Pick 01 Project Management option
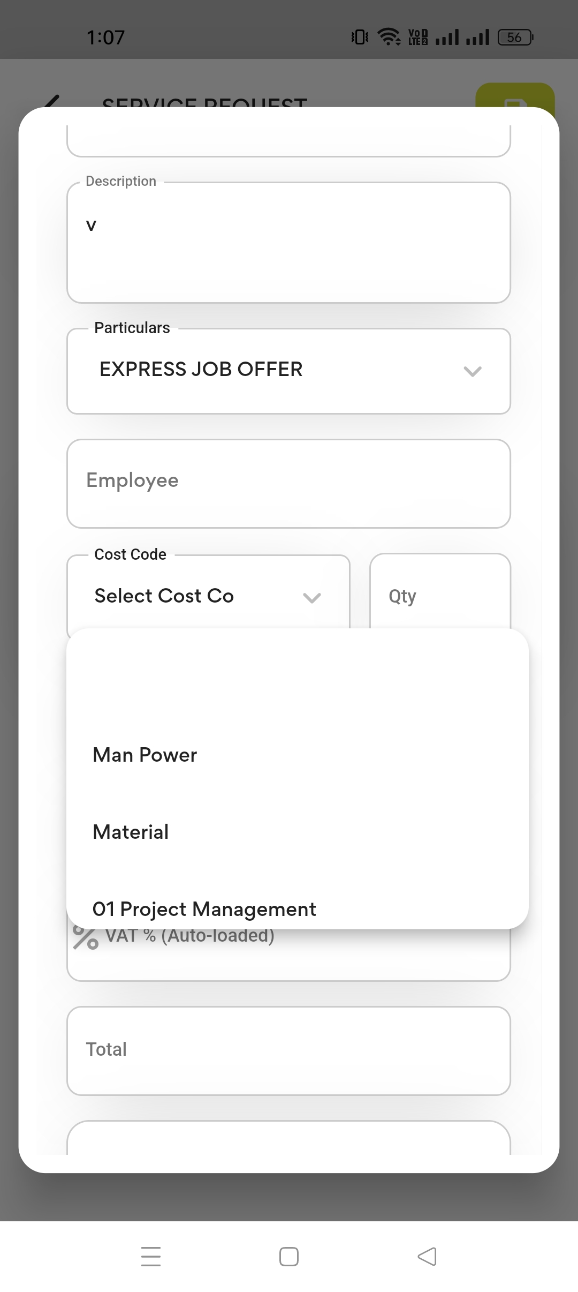 204,910
